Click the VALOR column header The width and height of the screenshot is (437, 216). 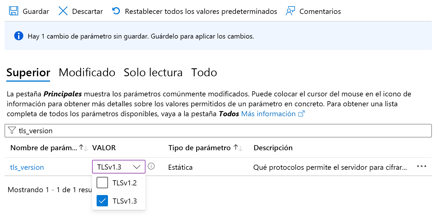pos(104,148)
